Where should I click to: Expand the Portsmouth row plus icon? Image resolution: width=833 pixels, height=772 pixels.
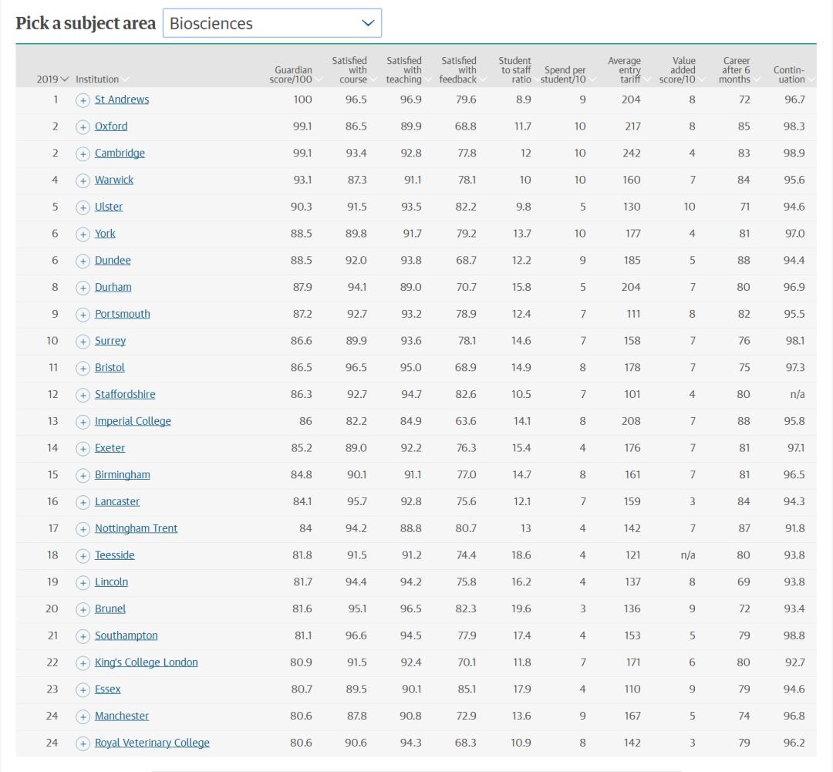pyautogui.click(x=83, y=315)
